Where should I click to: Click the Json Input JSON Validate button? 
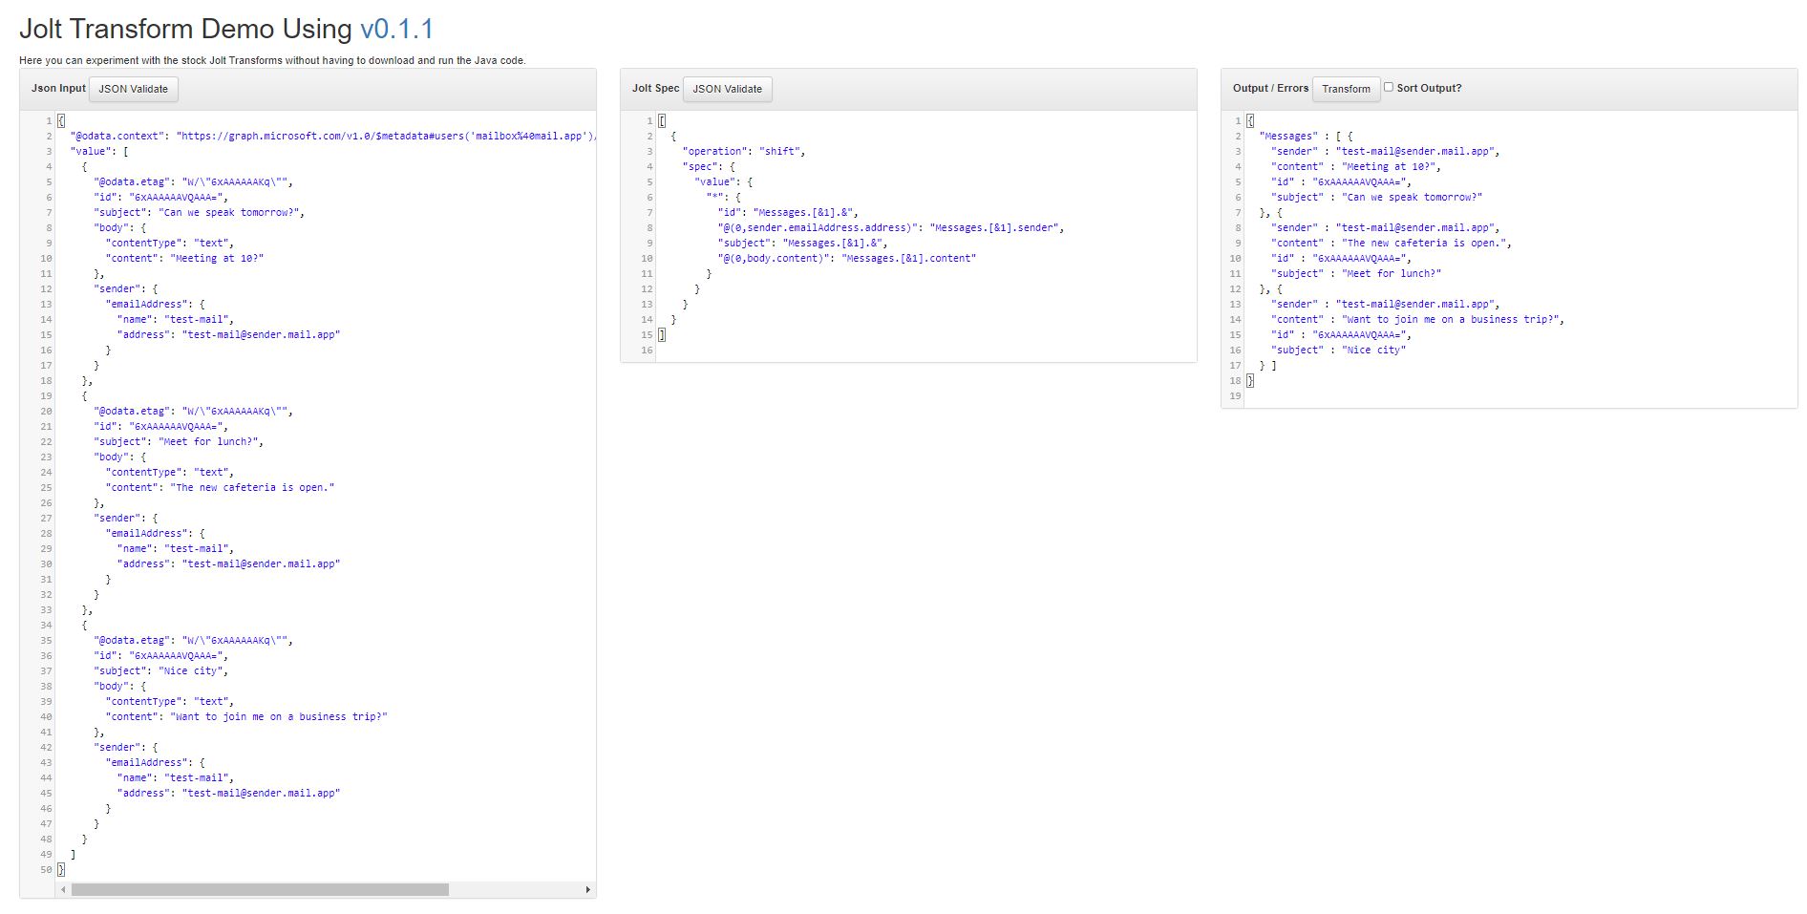coord(134,89)
